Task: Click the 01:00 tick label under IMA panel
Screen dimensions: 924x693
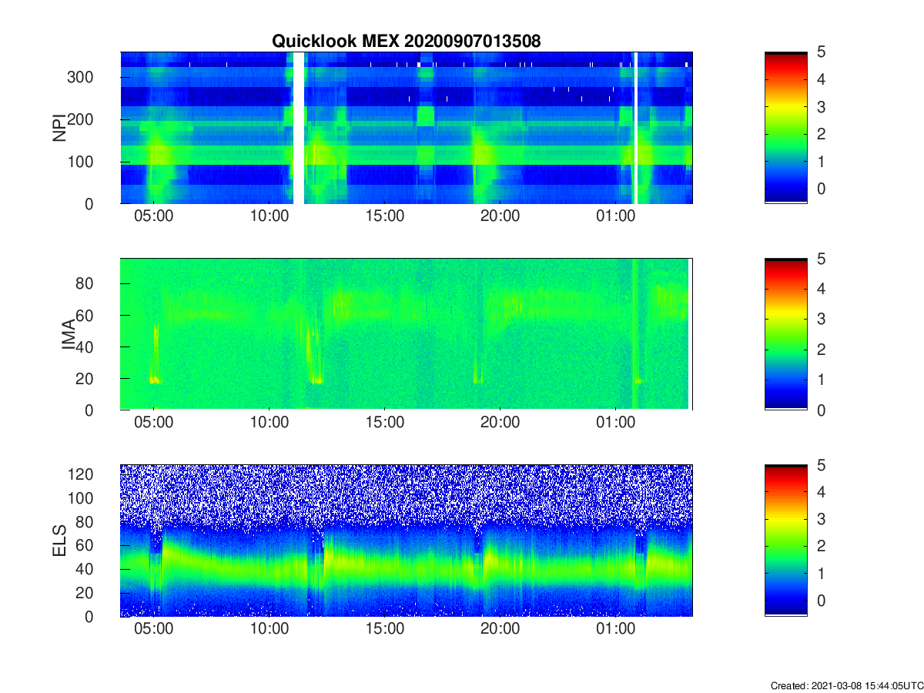Action: pyautogui.click(x=616, y=423)
